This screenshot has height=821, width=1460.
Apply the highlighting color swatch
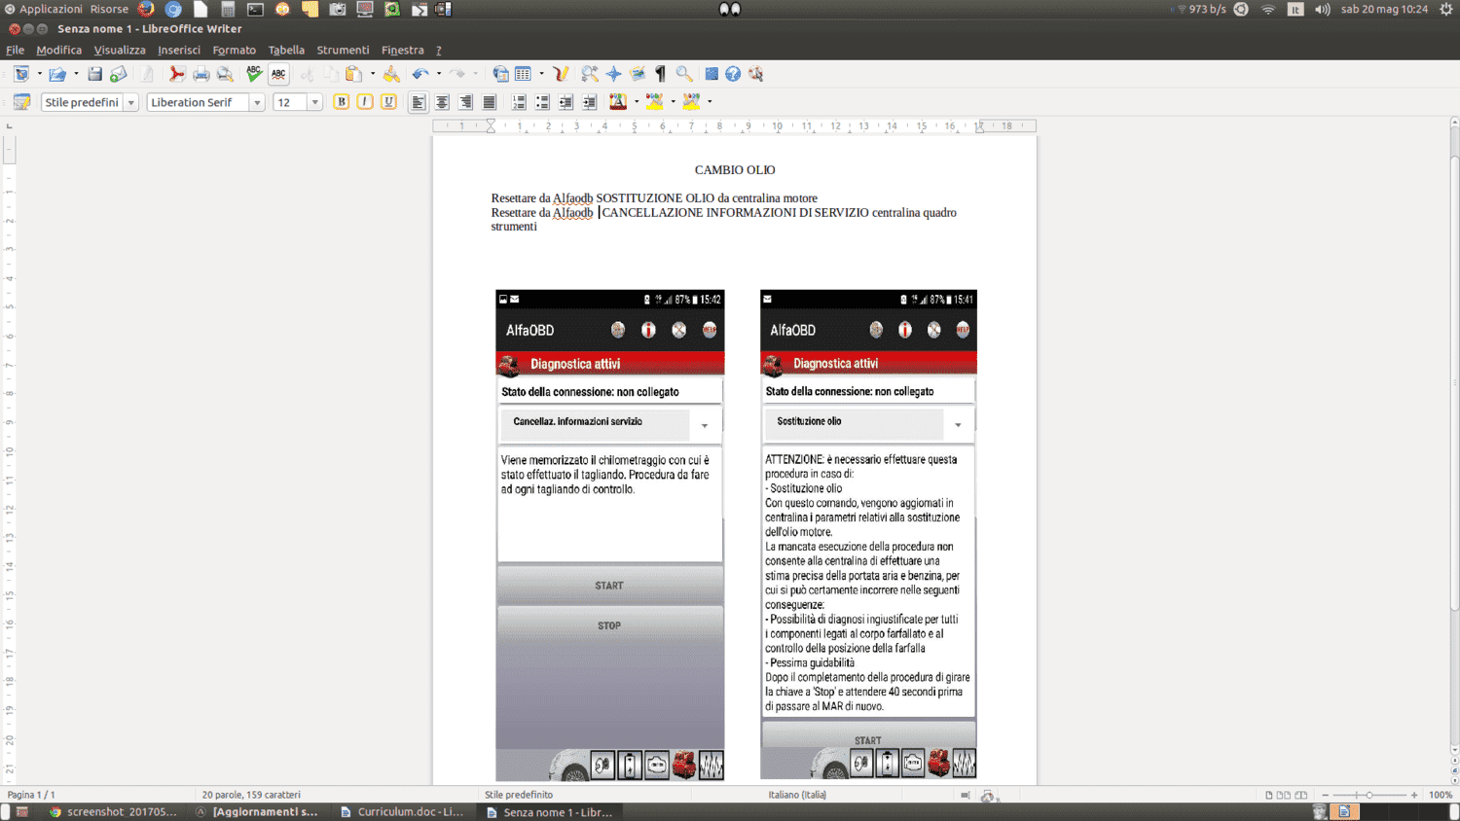tap(655, 102)
